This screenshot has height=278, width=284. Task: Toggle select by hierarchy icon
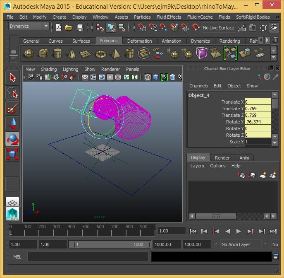click(100, 28)
